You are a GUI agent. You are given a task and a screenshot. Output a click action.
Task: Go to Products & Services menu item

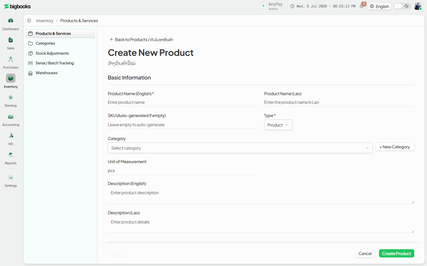(x=60, y=33)
